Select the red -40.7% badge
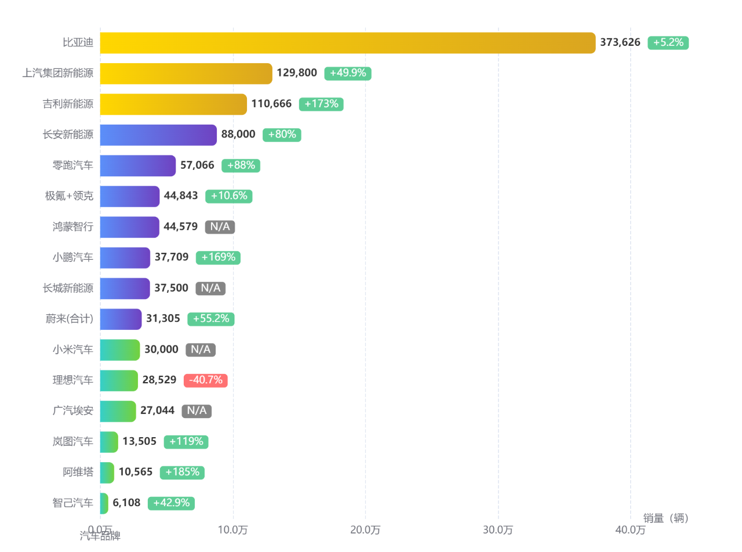The width and height of the screenshot is (742, 552). point(206,380)
